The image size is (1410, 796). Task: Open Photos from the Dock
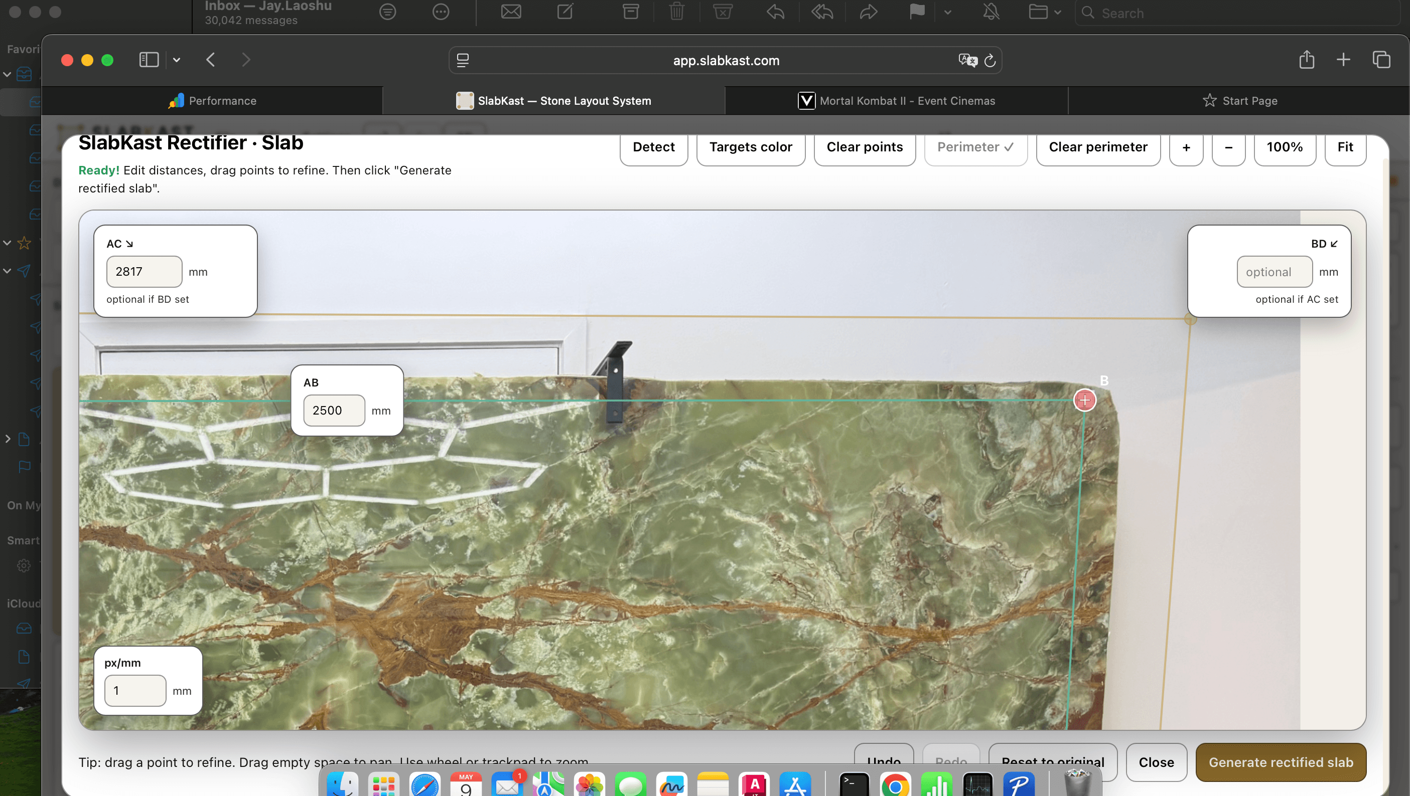[590, 785]
